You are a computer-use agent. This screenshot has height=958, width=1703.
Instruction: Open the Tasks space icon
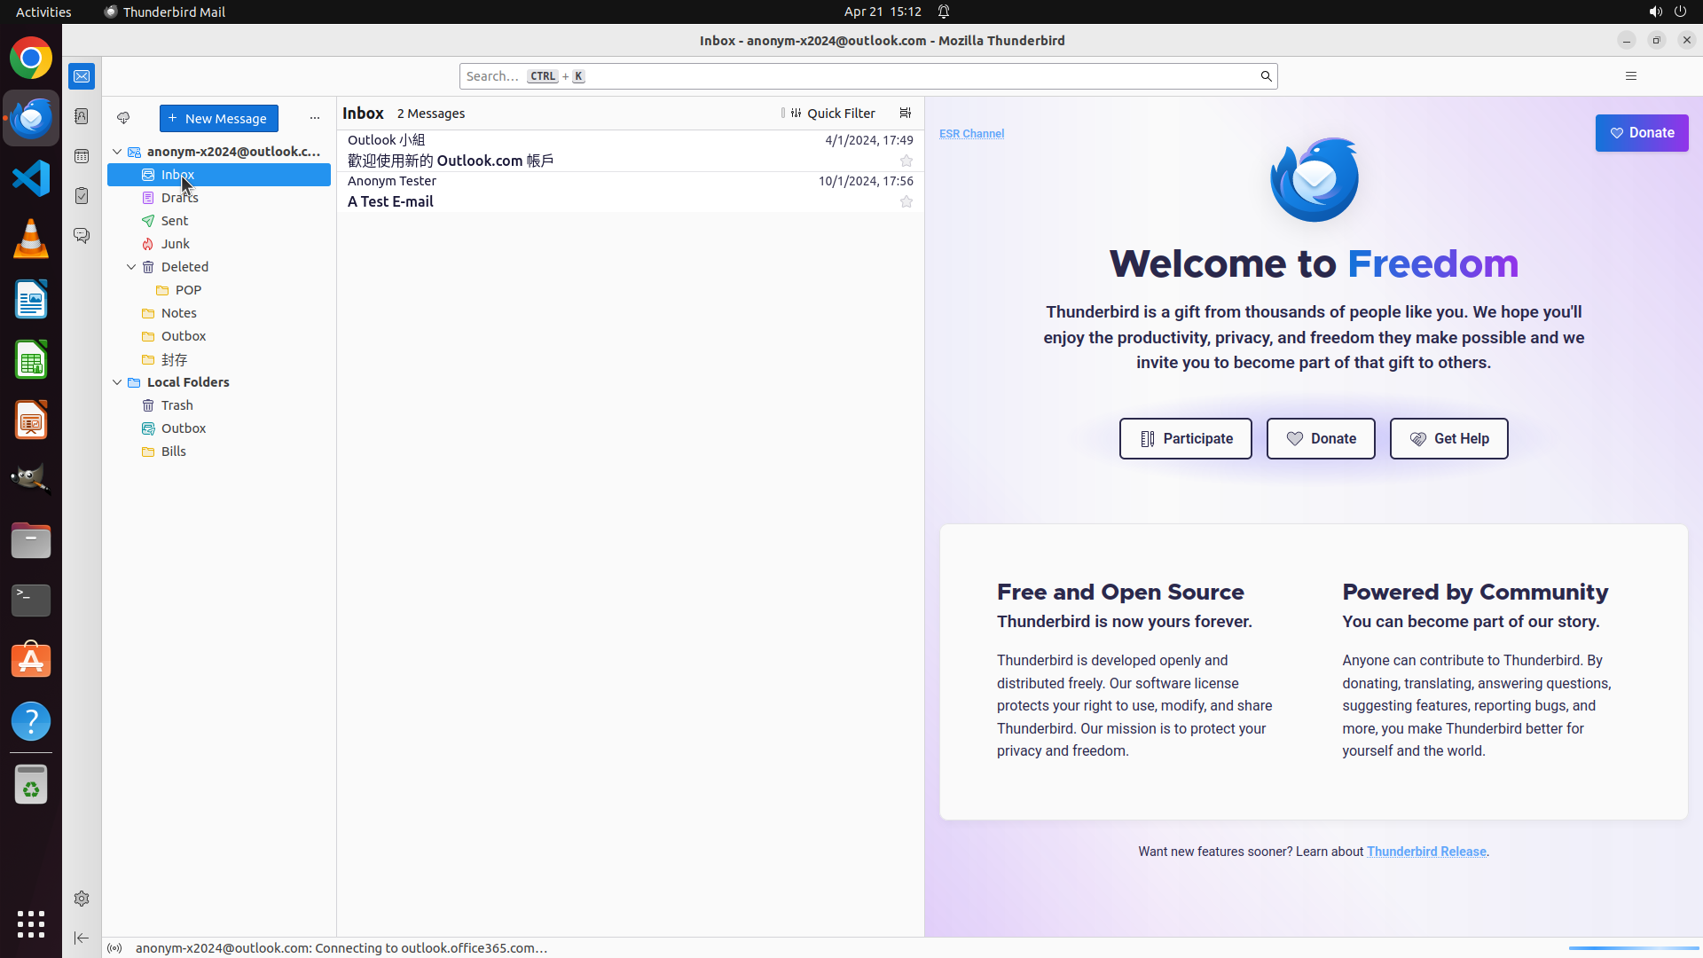(x=82, y=196)
